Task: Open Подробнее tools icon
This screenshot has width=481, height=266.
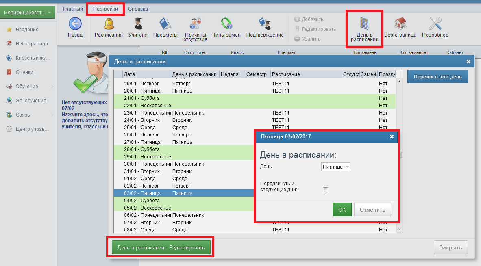Action: (x=435, y=24)
